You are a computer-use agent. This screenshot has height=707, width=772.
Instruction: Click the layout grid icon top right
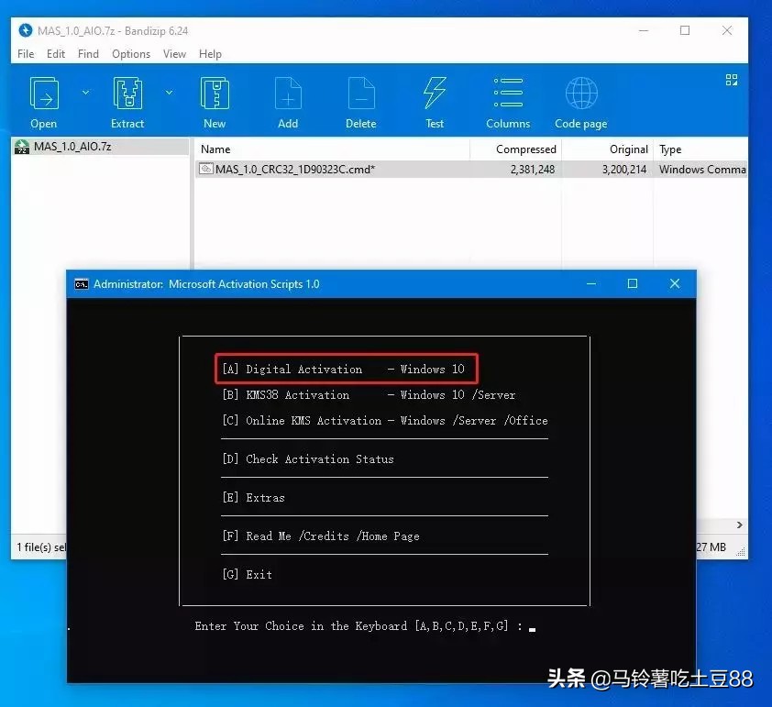coord(731,80)
